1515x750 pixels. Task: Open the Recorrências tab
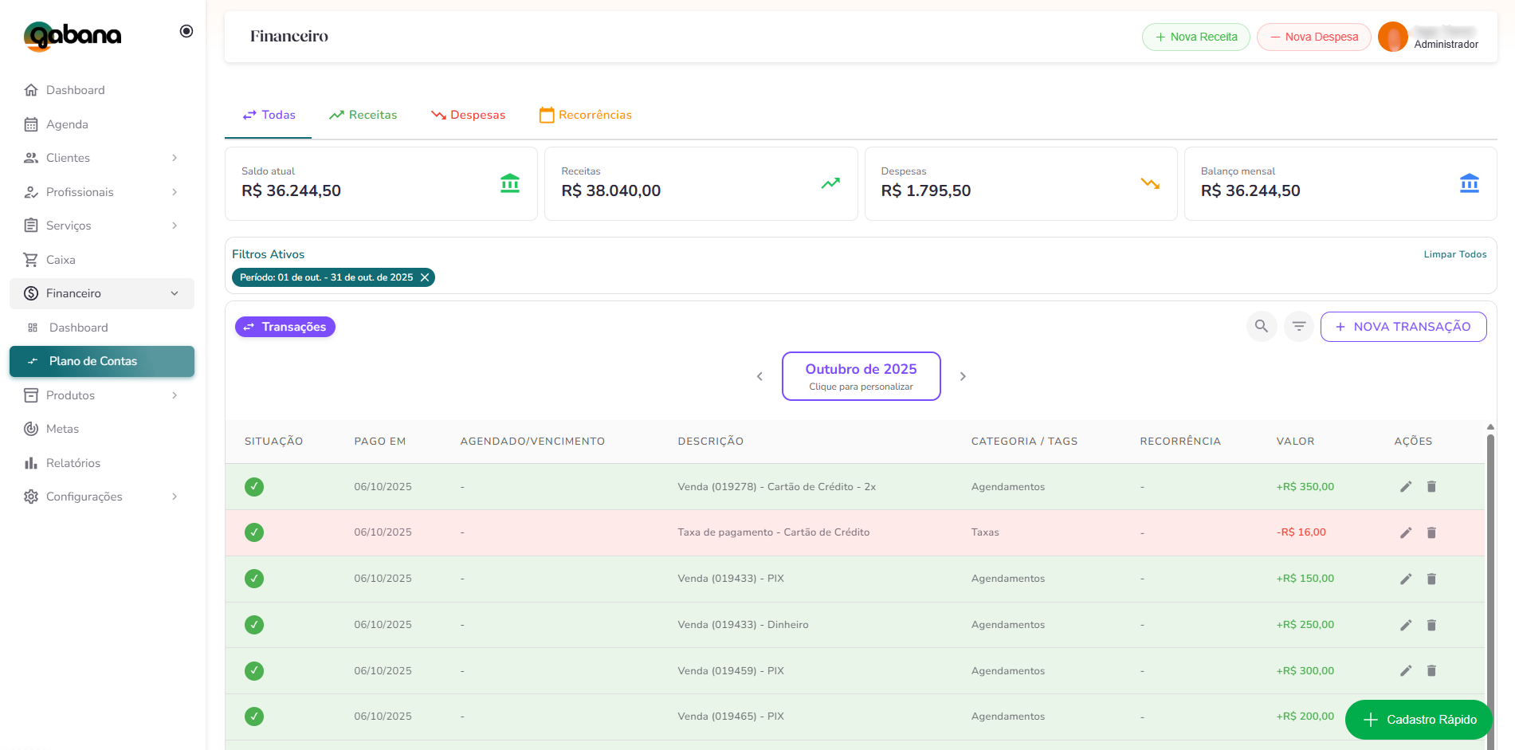[x=586, y=115]
